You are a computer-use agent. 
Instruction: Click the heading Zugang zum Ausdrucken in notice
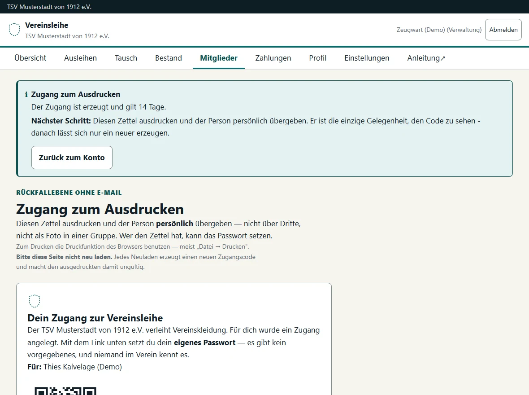click(x=76, y=94)
